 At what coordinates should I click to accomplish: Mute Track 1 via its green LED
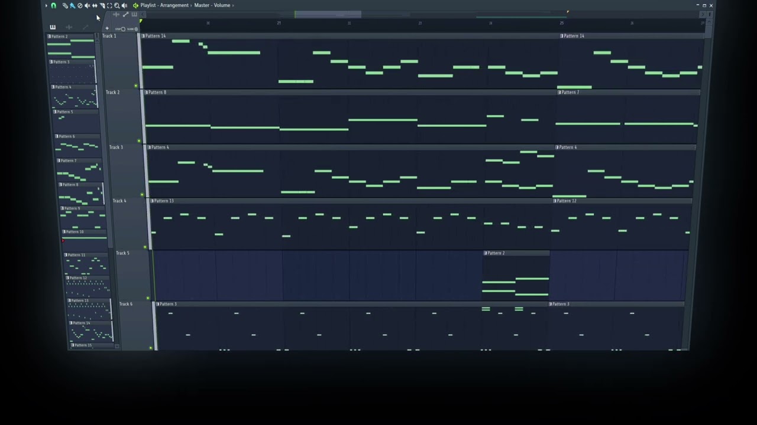(136, 86)
